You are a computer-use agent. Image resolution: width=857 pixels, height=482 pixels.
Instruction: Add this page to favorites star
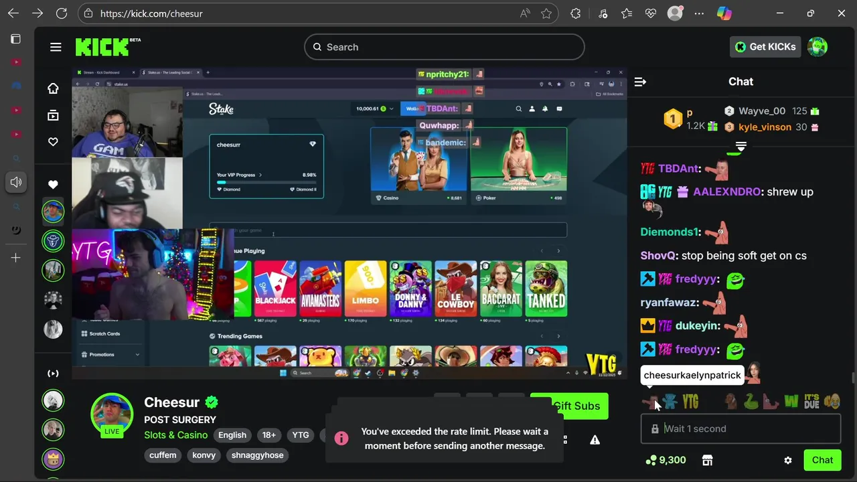(x=546, y=13)
